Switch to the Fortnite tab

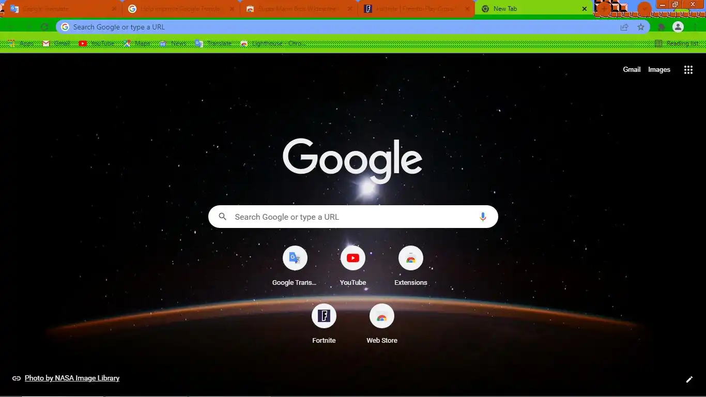pyautogui.click(x=417, y=9)
